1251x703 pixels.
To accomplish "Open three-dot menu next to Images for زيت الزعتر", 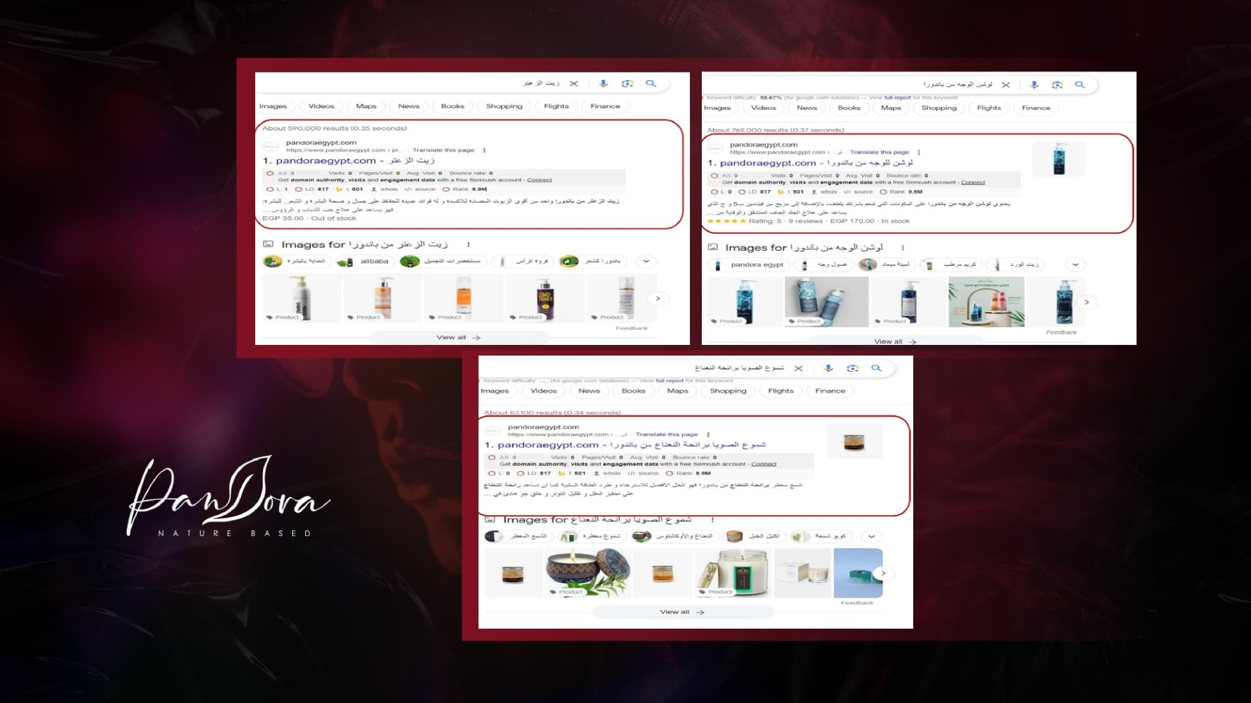I will [468, 244].
